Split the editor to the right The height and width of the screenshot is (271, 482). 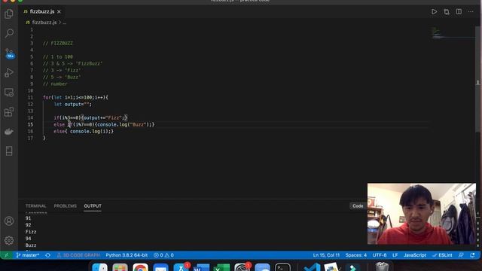tap(459, 12)
